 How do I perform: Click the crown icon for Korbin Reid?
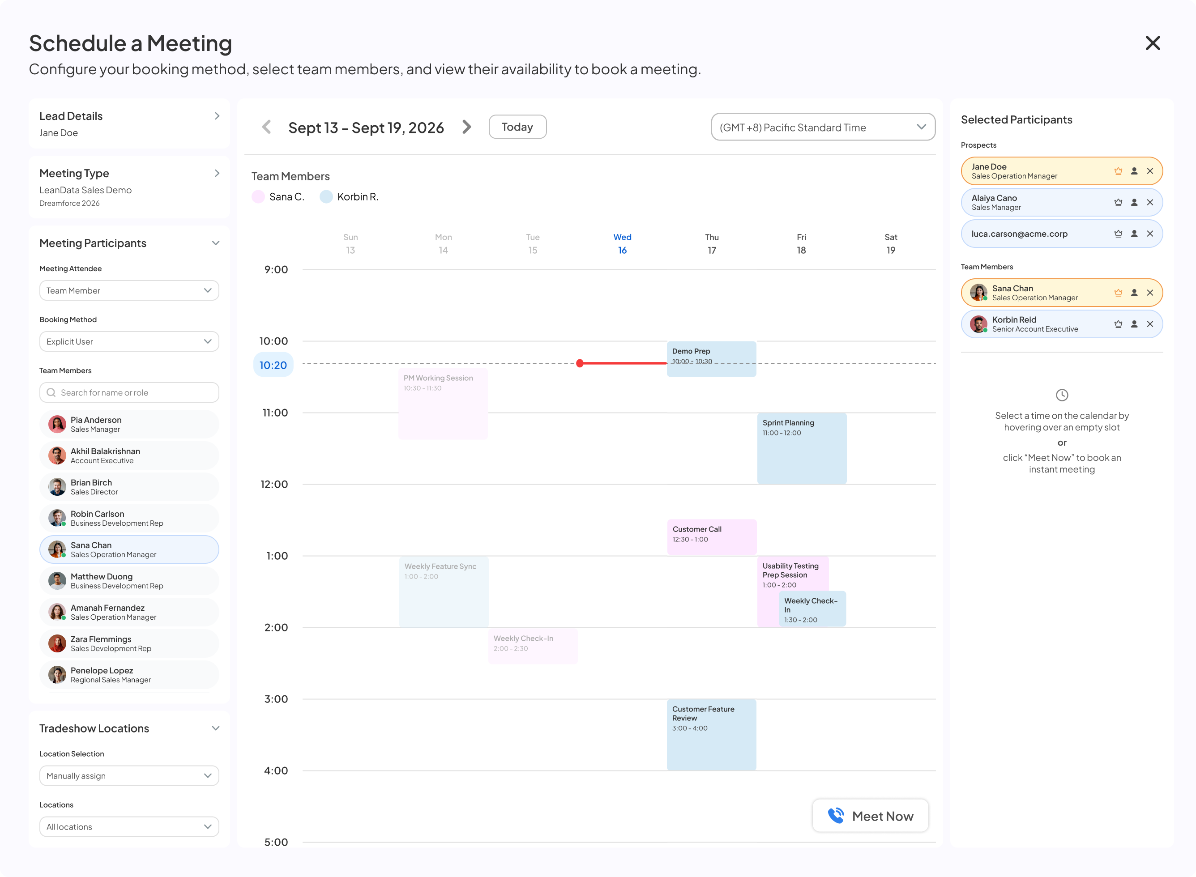click(x=1119, y=324)
